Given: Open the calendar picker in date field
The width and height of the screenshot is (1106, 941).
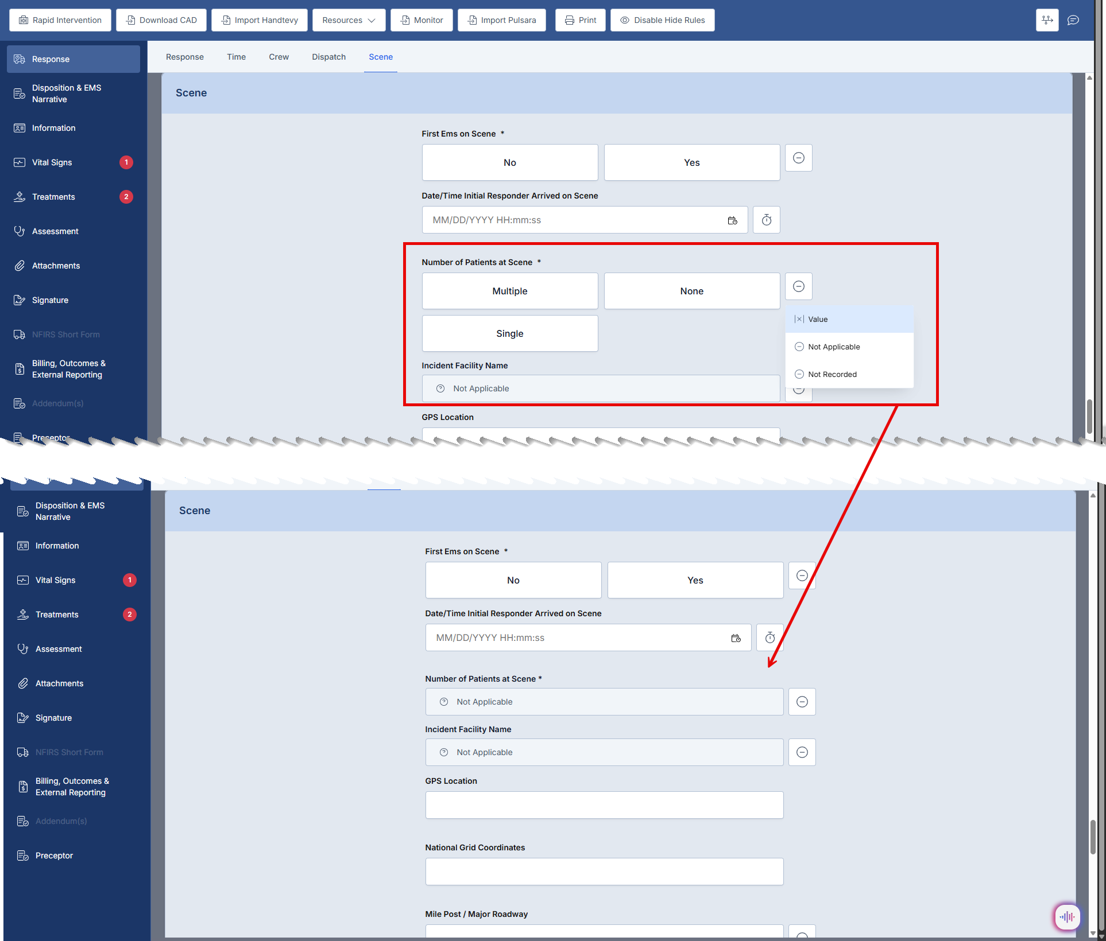Looking at the screenshot, I should click(x=732, y=220).
